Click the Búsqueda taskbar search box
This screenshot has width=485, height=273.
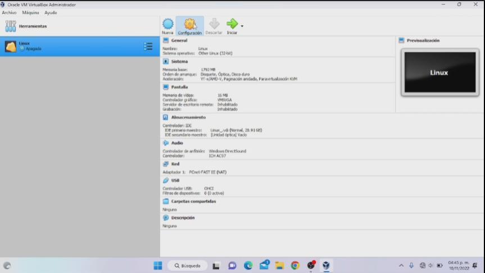click(188, 266)
